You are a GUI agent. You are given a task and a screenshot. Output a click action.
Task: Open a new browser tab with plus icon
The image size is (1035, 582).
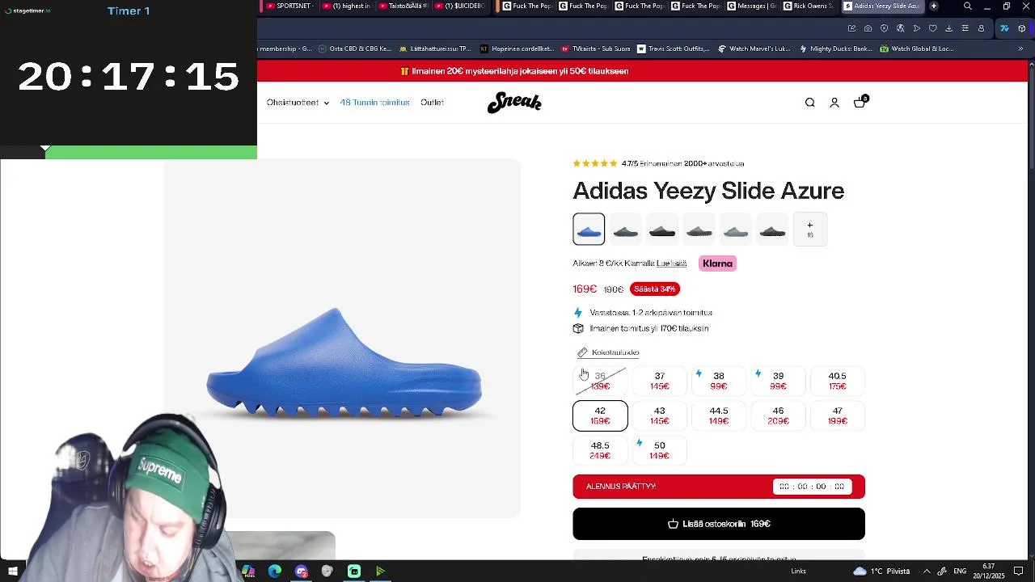934,6
